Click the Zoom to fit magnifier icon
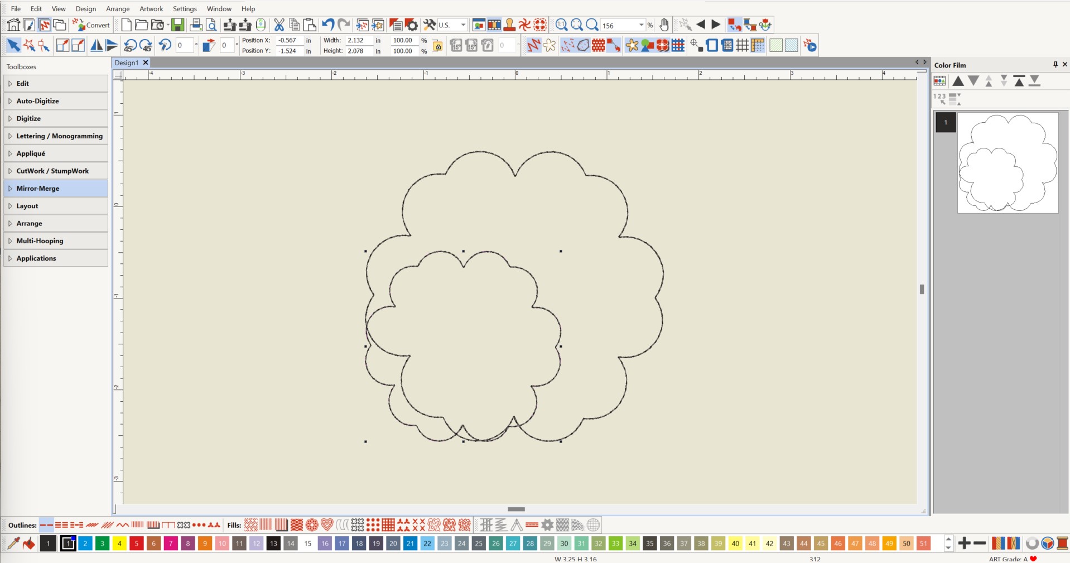Image resolution: width=1070 pixels, height=563 pixels. (x=577, y=25)
